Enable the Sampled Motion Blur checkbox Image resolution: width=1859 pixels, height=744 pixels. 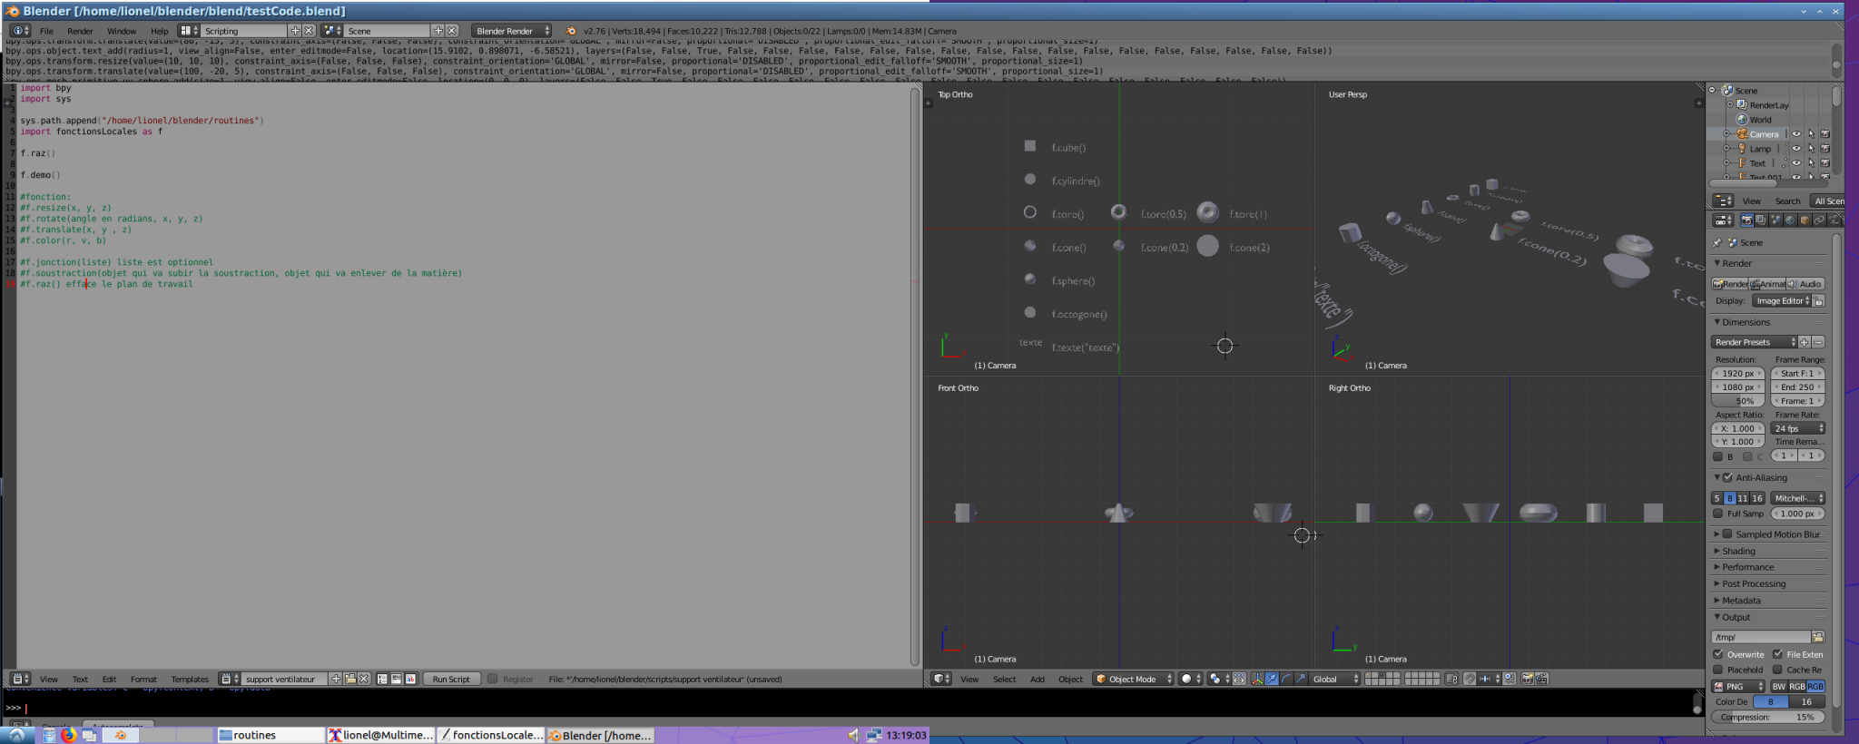(1727, 534)
